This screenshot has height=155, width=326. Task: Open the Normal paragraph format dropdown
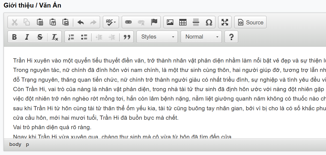[x=201, y=37]
